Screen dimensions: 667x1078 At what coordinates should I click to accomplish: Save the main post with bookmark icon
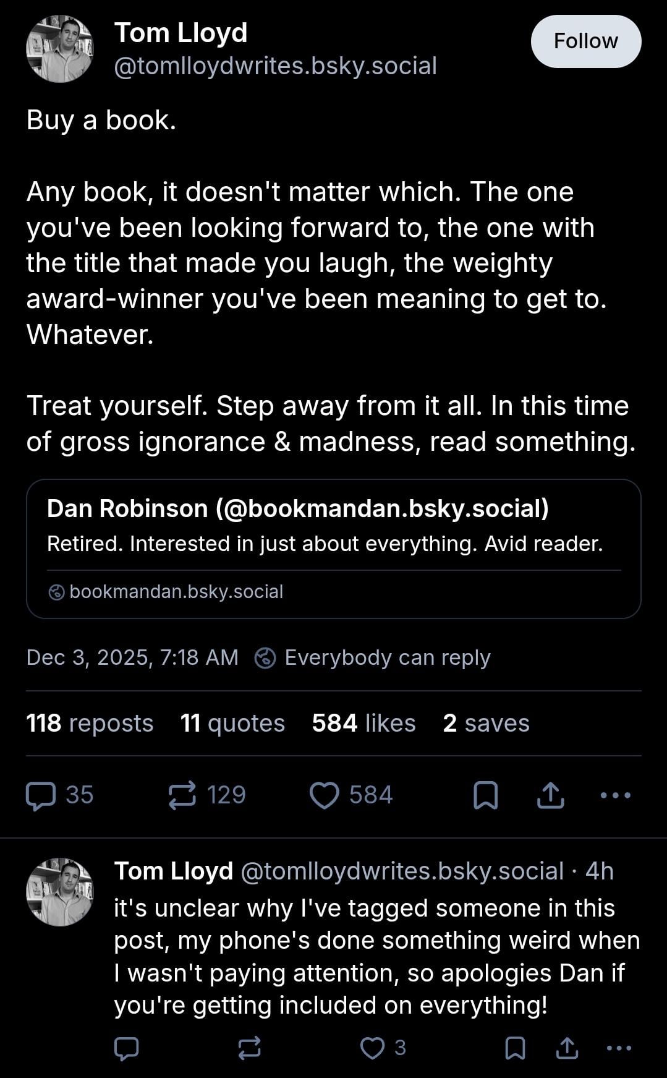click(485, 795)
